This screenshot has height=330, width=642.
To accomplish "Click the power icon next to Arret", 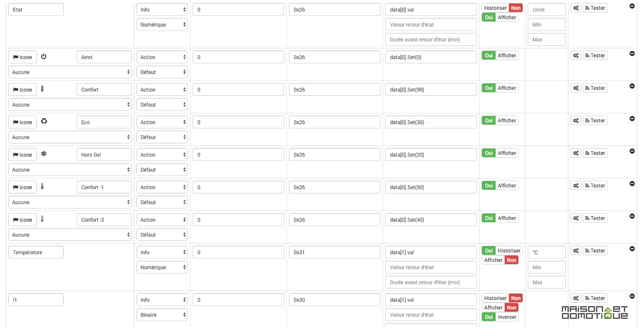I will [x=44, y=56].
